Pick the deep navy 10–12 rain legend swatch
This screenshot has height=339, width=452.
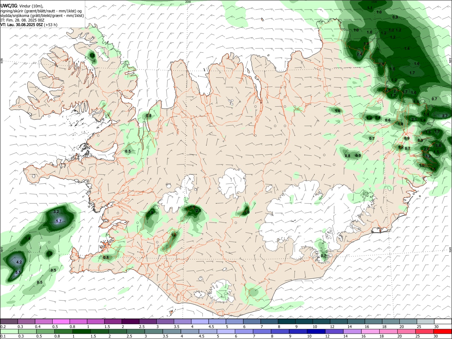[x=316, y=332]
